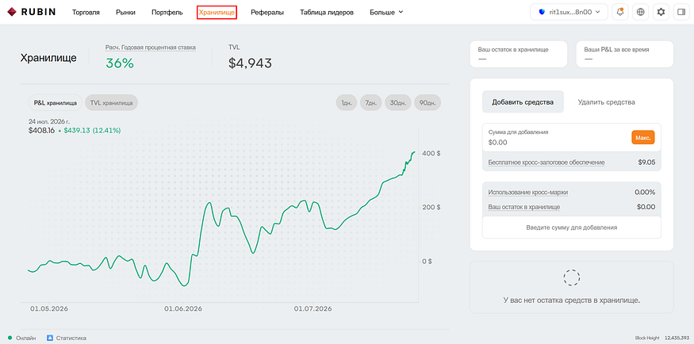Switch chart to TVL хранилища
Image resolution: width=694 pixels, height=344 pixels.
[112, 102]
